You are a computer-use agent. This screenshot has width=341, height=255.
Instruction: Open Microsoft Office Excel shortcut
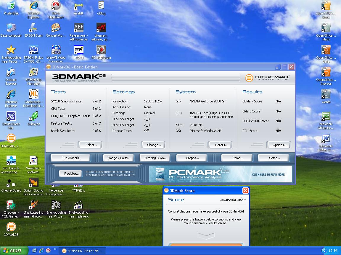click(x=326, y=120)
